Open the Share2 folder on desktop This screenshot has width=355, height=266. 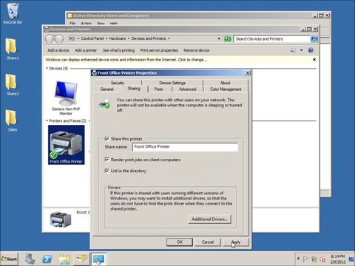[13, 85]
